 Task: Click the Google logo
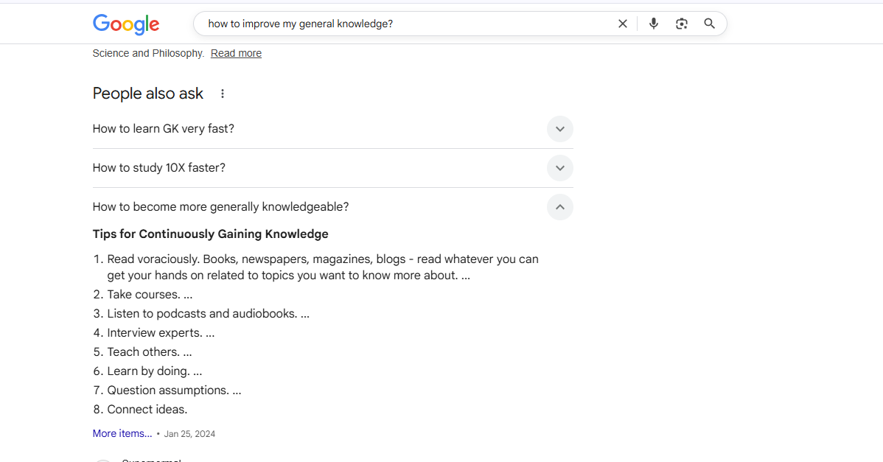click(125, 24)
